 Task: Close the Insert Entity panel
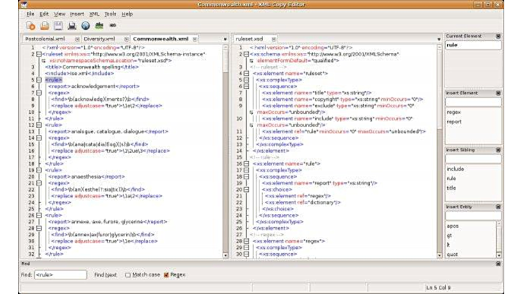click(x=498, y=207)
